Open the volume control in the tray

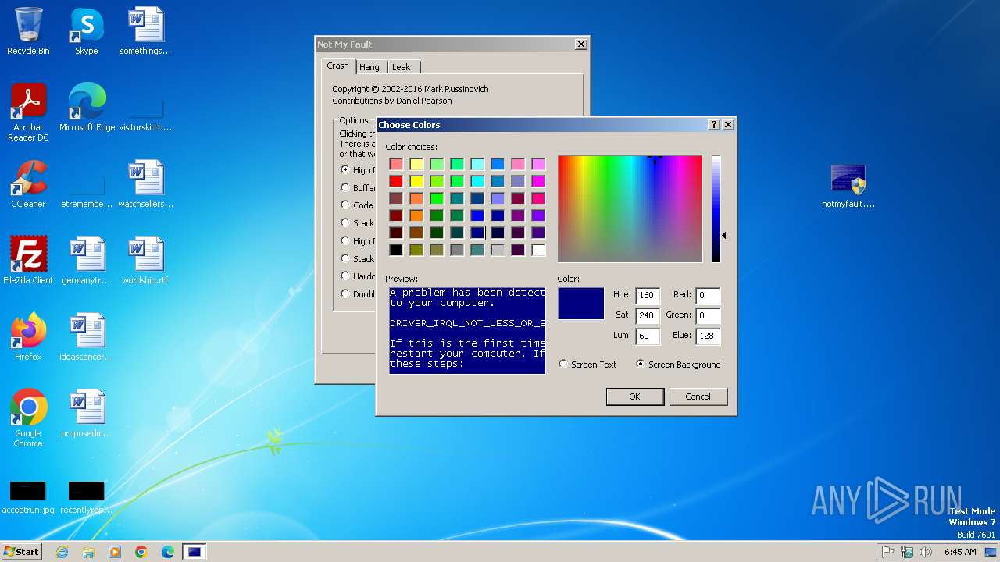[x=926, y=552]
